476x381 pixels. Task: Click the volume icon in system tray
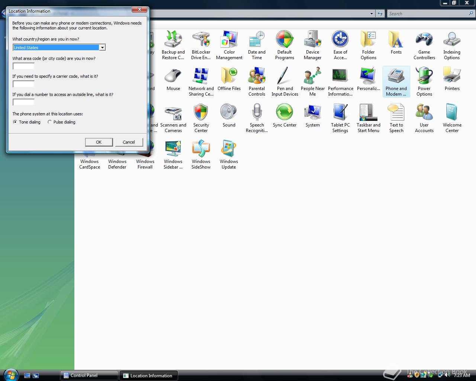[447, 375]
